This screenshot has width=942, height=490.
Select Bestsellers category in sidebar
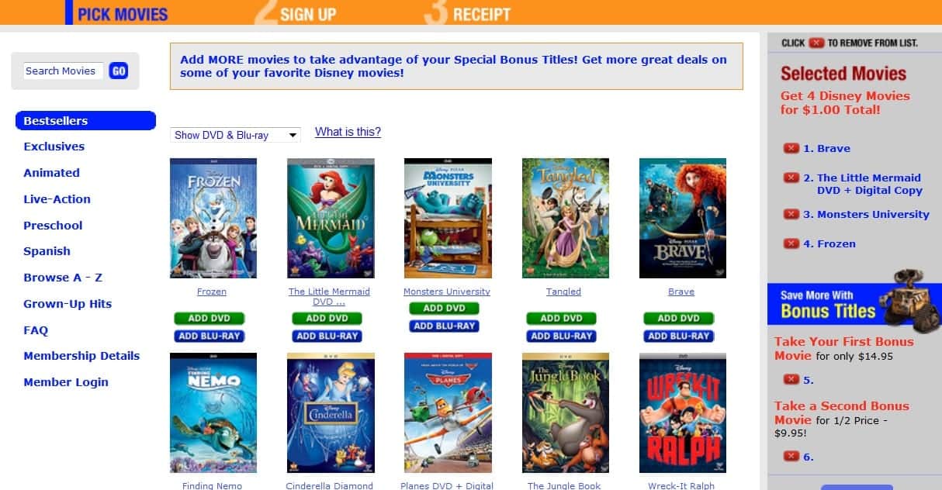(x=85, y=121)
